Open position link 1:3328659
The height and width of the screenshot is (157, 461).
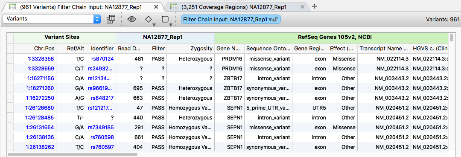[x=41, y=69]
